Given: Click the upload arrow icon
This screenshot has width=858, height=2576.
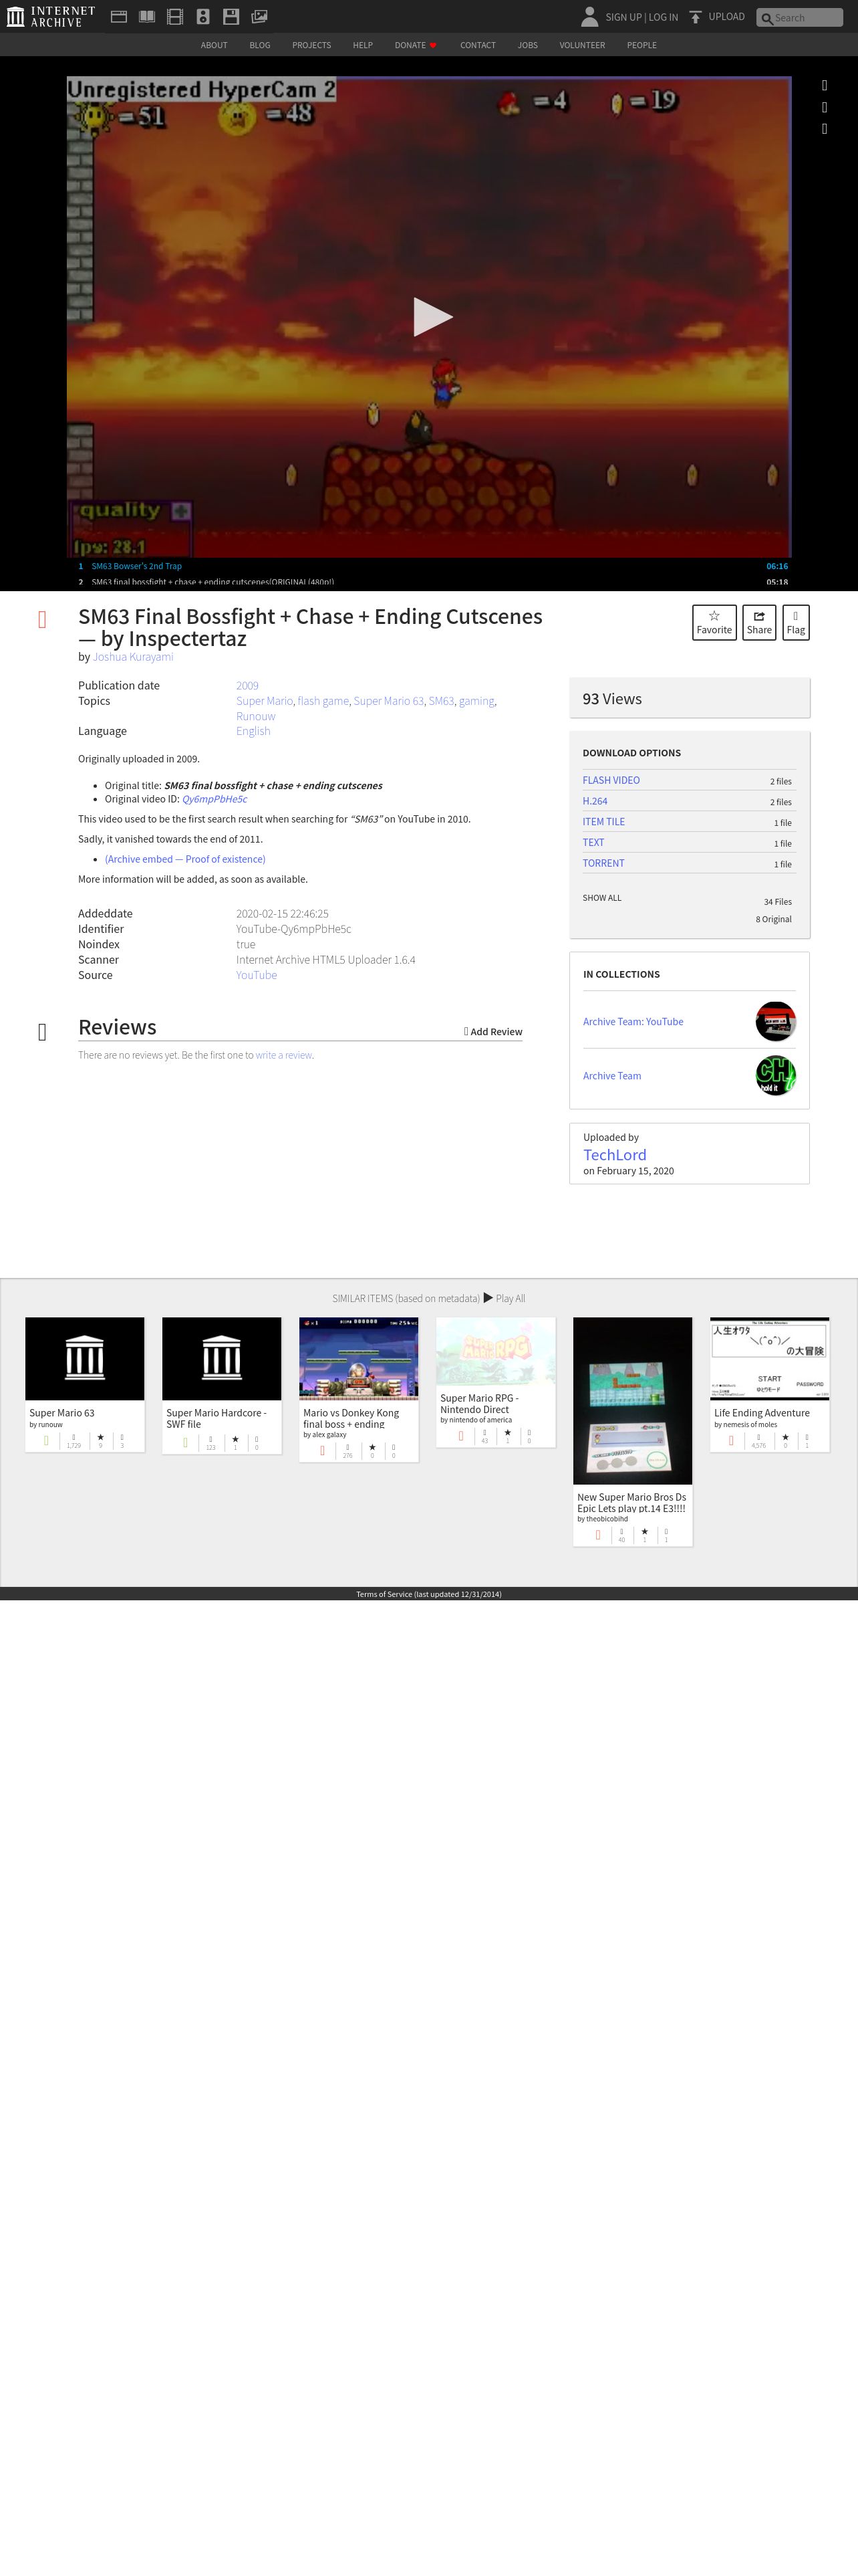Looking at the screenshot, I should pos(695,17).
